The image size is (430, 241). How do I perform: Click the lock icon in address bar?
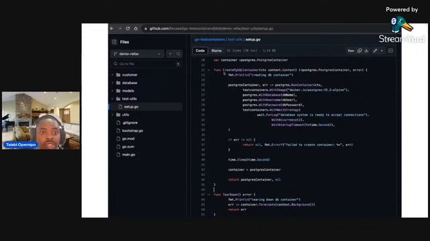coord(146,29)
